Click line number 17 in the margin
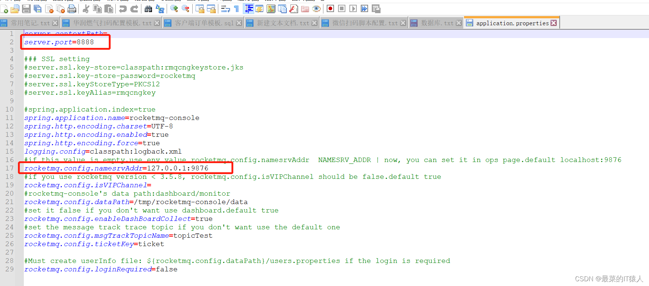Image resolution: width=649 pixels, height=286 pixels. 10,168
